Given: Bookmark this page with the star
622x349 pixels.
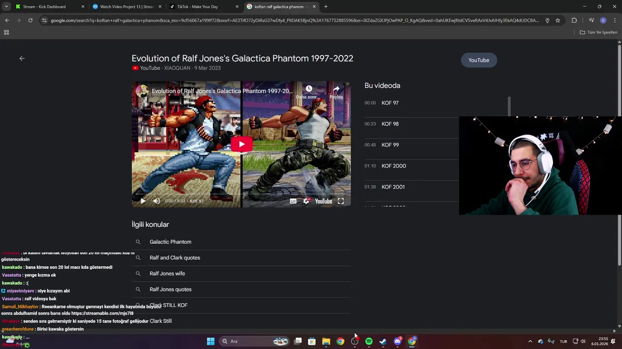Looking at the screenshot, I should (558, 20).
